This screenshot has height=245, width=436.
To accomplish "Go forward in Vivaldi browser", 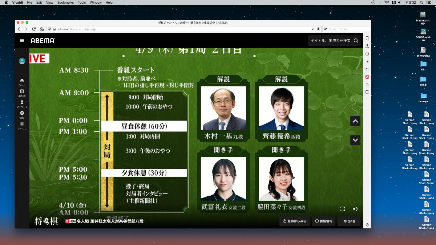I will 26,29.
